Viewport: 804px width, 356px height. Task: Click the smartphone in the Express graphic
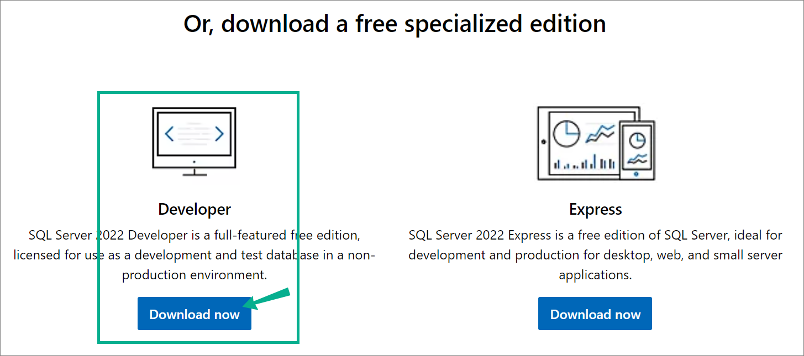[637, 149]
